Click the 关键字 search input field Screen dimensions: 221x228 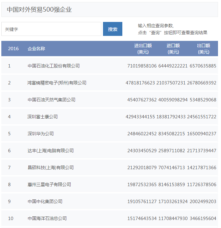pyautogui.click(x=51, y=29)
